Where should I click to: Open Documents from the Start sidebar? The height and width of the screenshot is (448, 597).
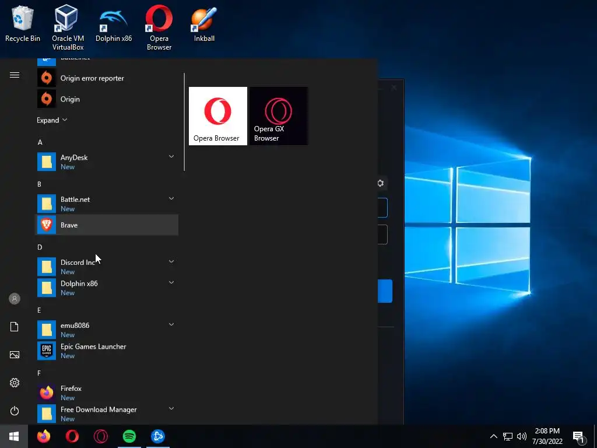pos(15,327)
